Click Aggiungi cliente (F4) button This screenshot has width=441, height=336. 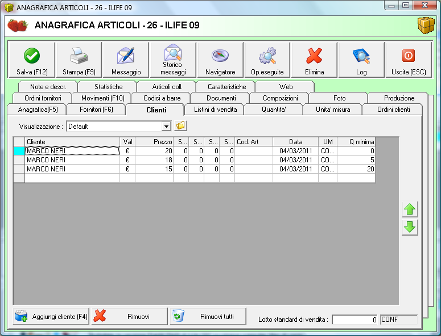point(51,316)
